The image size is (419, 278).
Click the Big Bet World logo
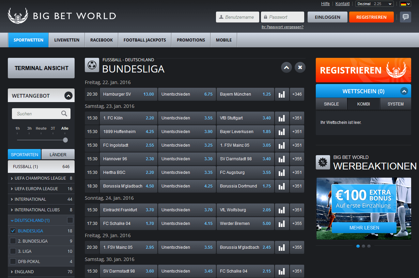pyautogui.click(x=62, y=16)
